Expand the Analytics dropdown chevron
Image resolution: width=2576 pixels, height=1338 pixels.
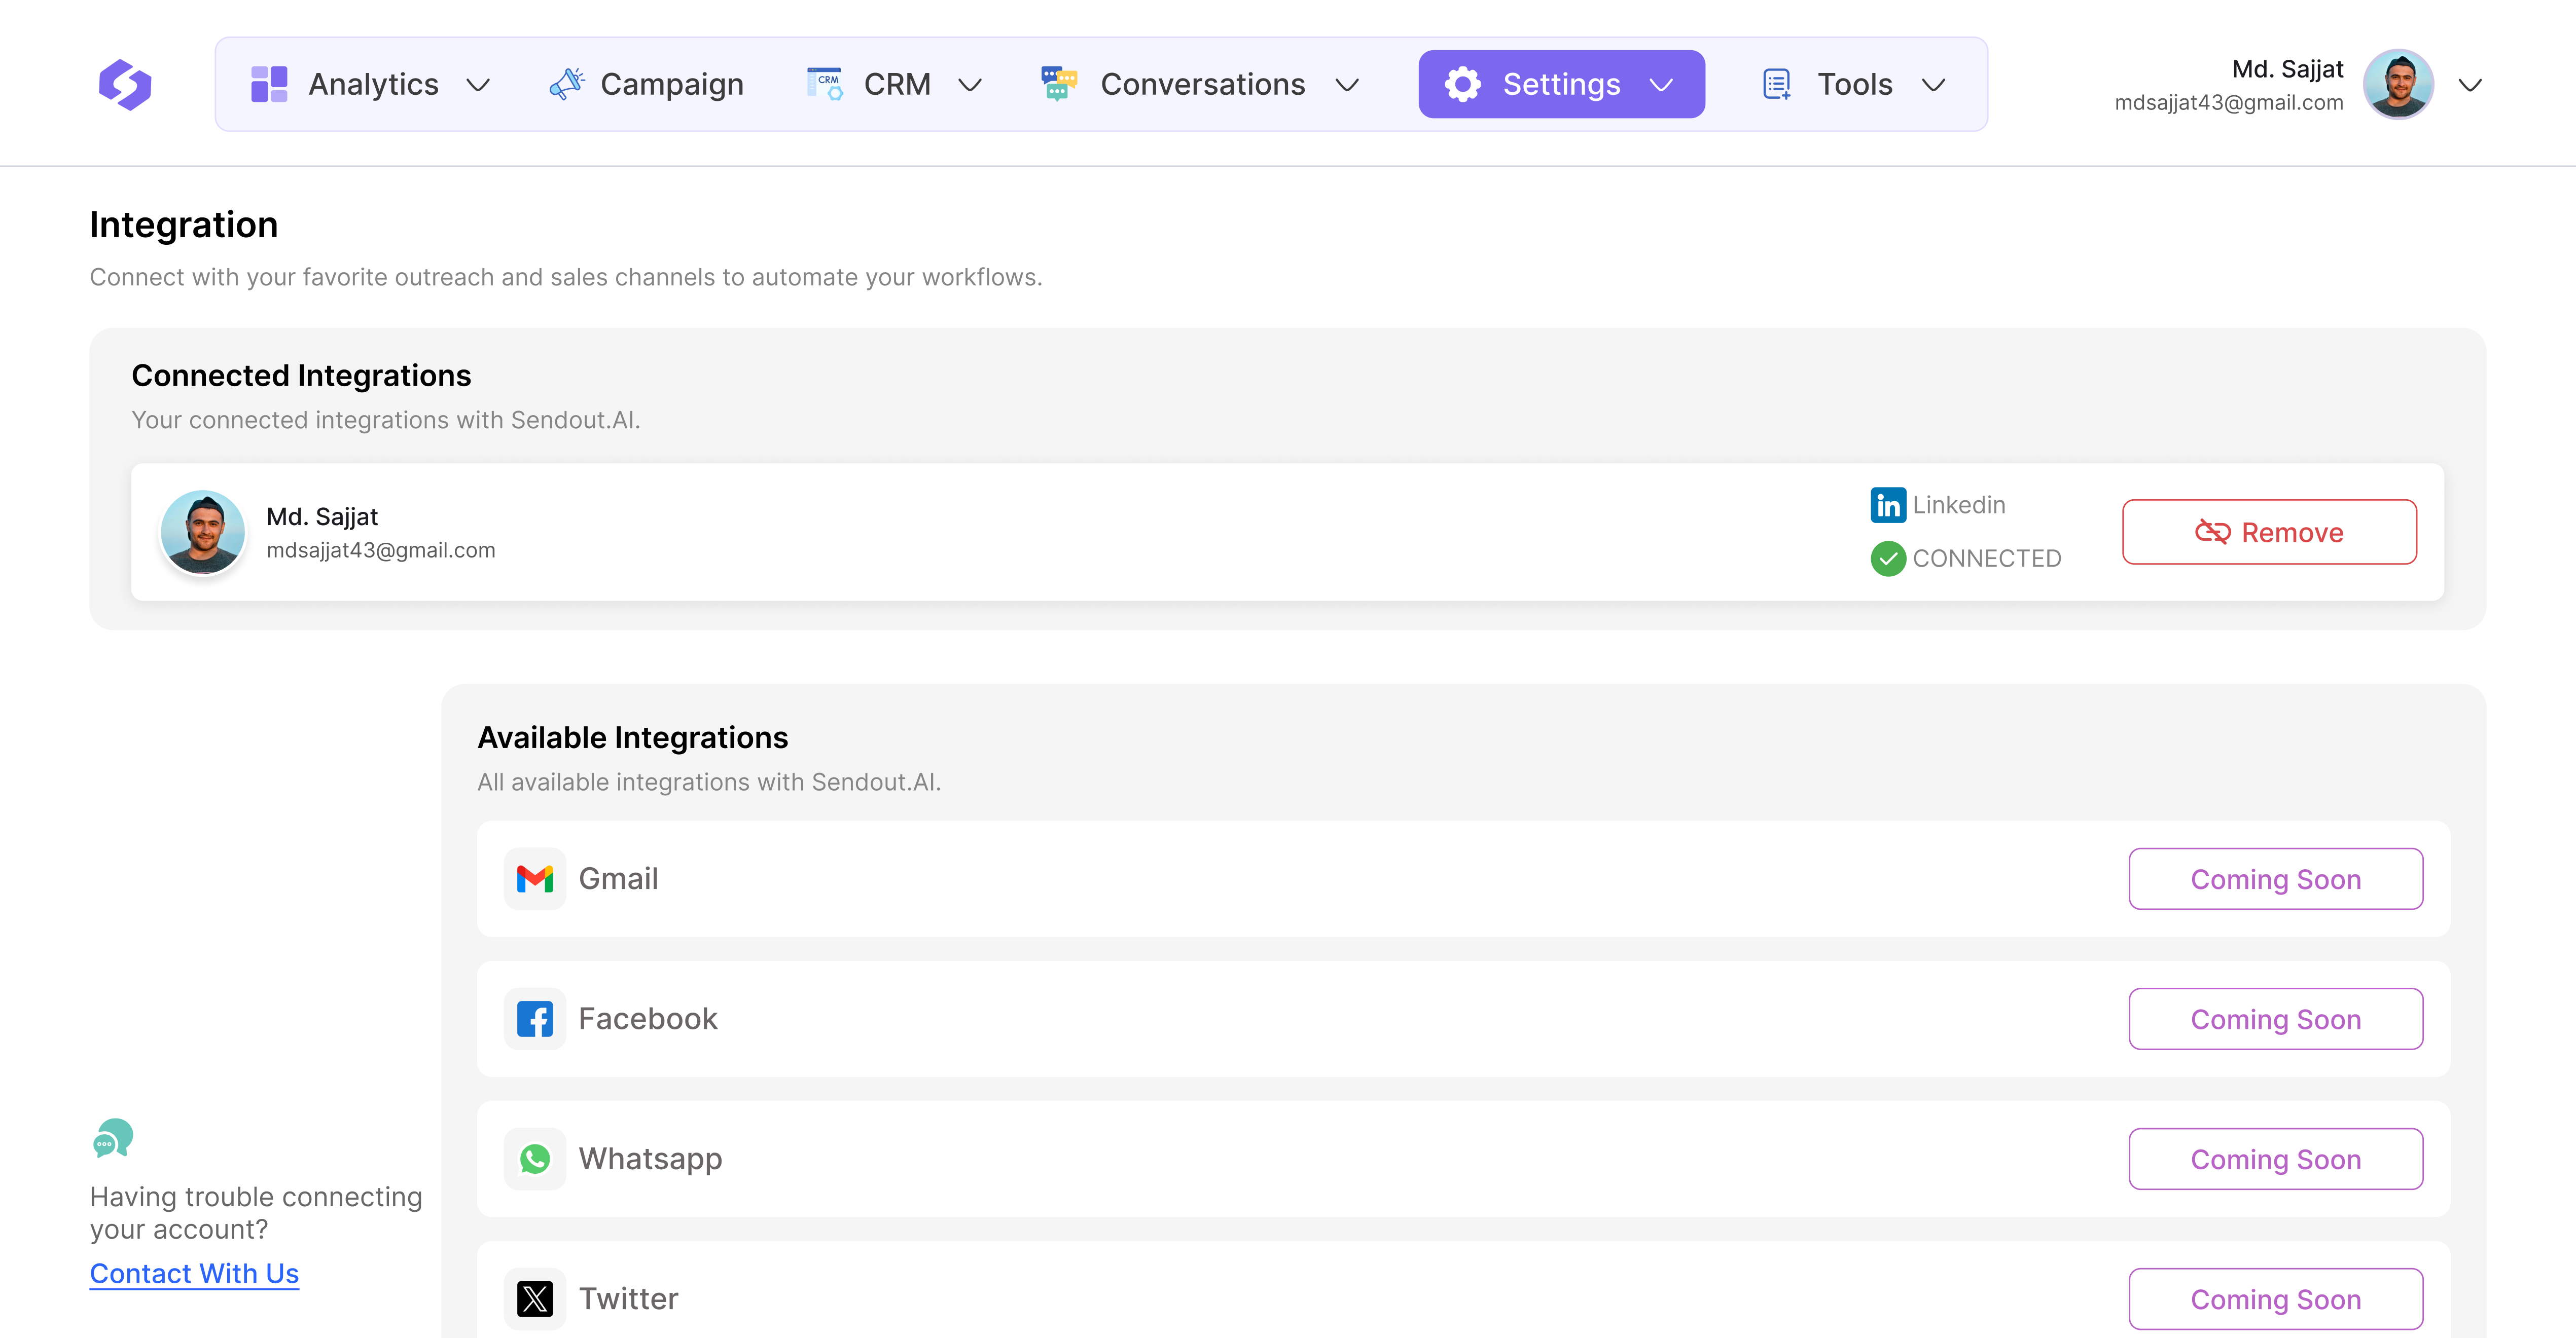coord(479,85)
